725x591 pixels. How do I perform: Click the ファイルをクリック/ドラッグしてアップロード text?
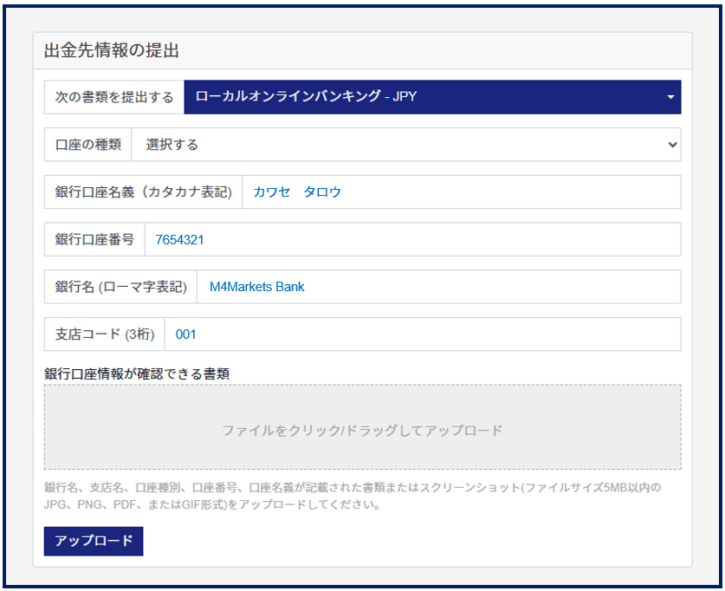tap(362, 431)
